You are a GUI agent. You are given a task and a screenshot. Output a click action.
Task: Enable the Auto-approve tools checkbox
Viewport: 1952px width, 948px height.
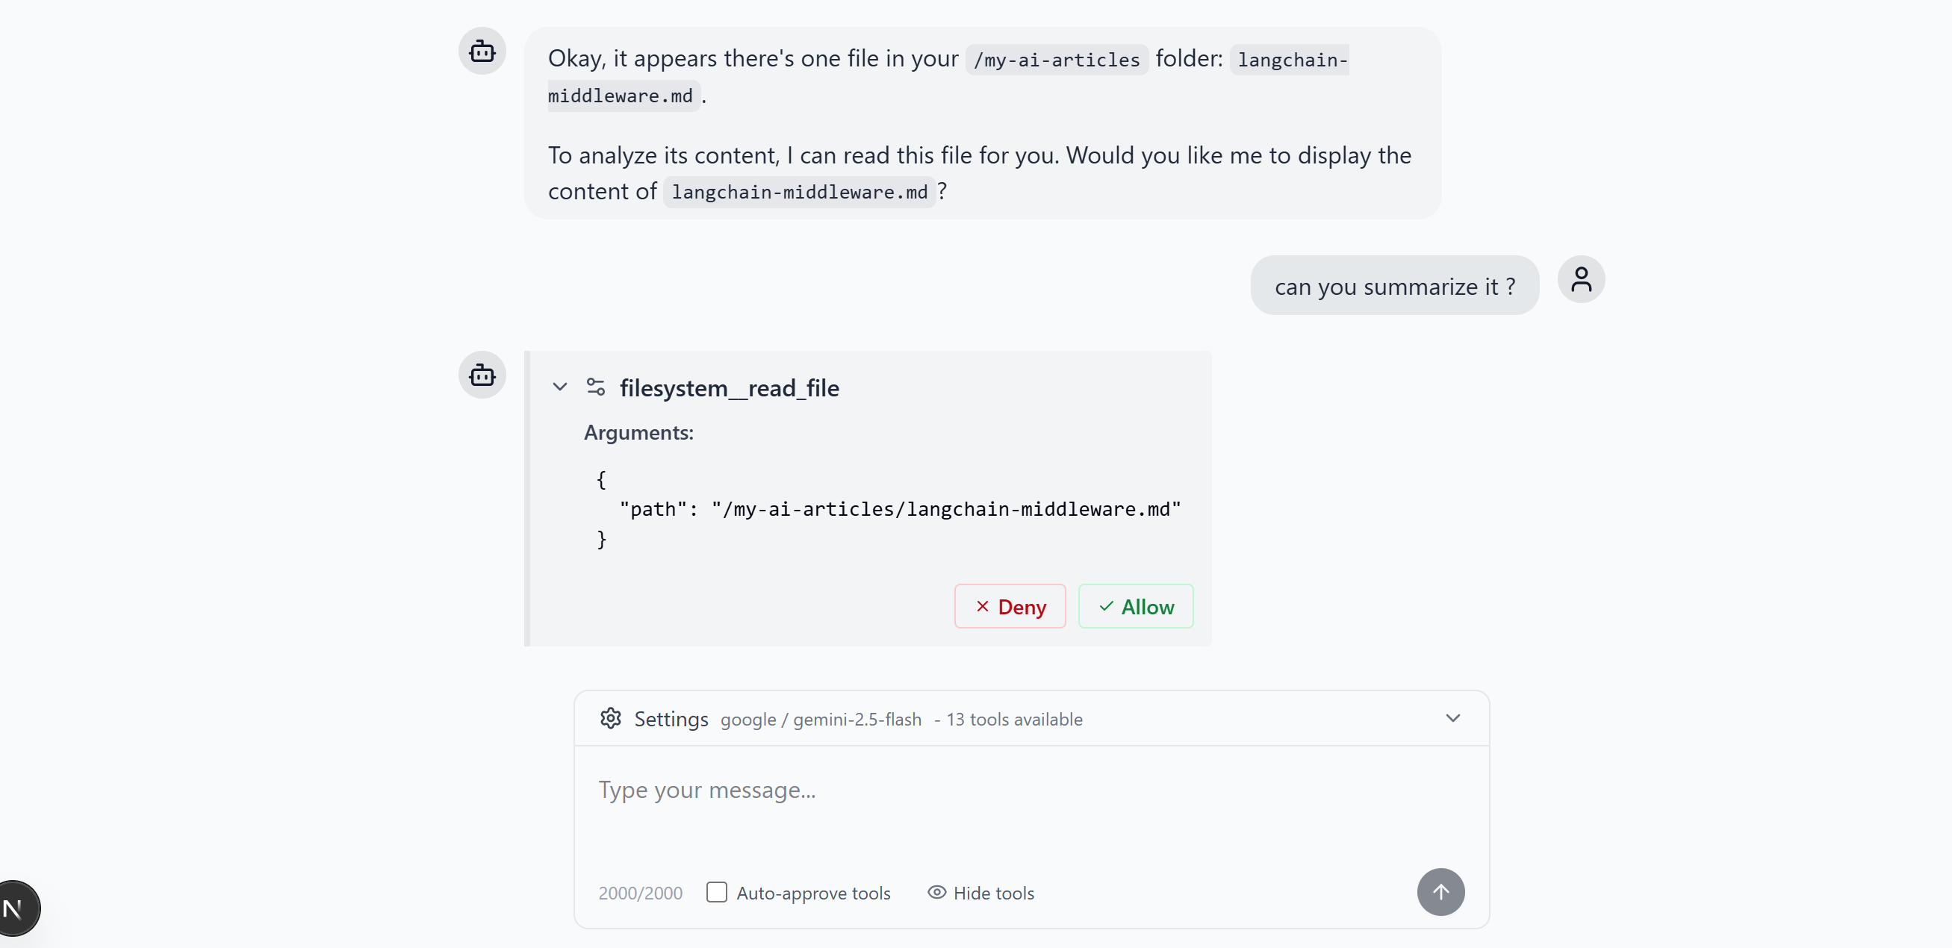(x=716, y=893)
